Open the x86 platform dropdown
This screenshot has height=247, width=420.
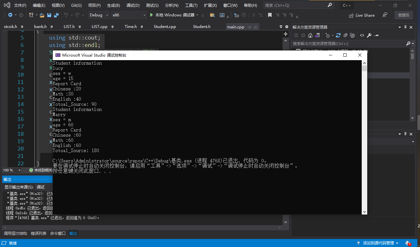click(x=129, y=15)
